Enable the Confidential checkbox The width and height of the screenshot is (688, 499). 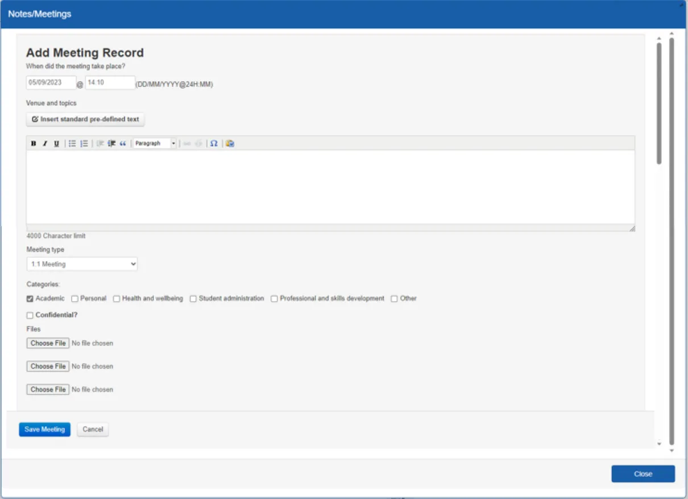(28, 314)
